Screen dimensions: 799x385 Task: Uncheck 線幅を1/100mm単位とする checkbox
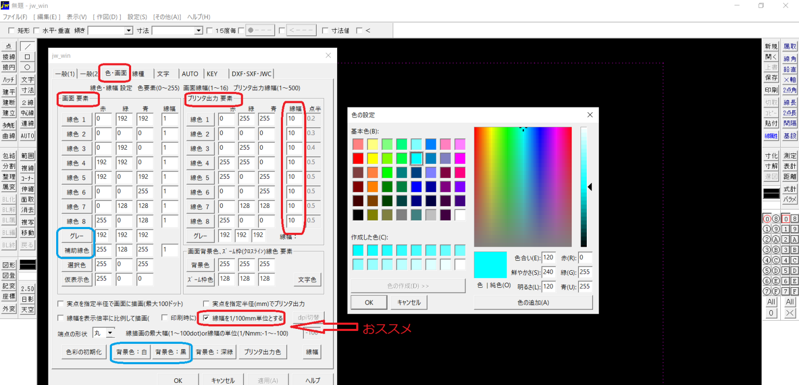(x=207, y=317)
